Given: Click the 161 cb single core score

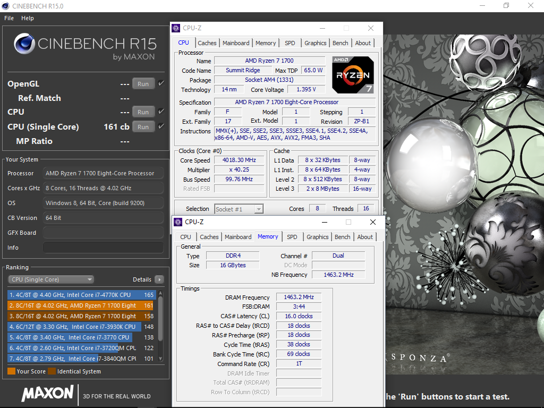Looking at the screenshot, I should (x=116, y=126).
